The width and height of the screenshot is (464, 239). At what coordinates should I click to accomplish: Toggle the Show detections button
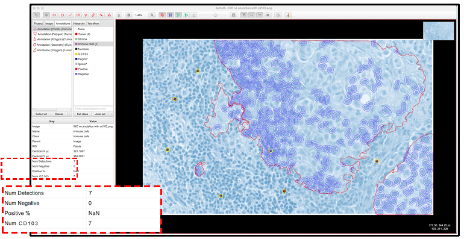pyautogui.click(x=178, y=15)
